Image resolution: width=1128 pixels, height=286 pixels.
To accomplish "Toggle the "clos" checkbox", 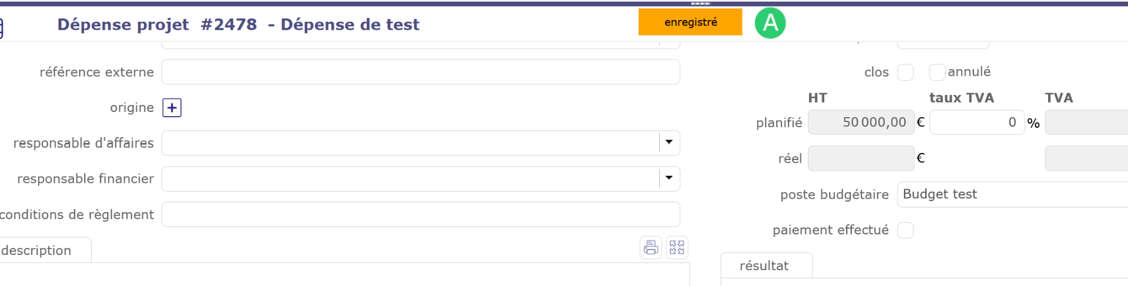I will (905, 72).
